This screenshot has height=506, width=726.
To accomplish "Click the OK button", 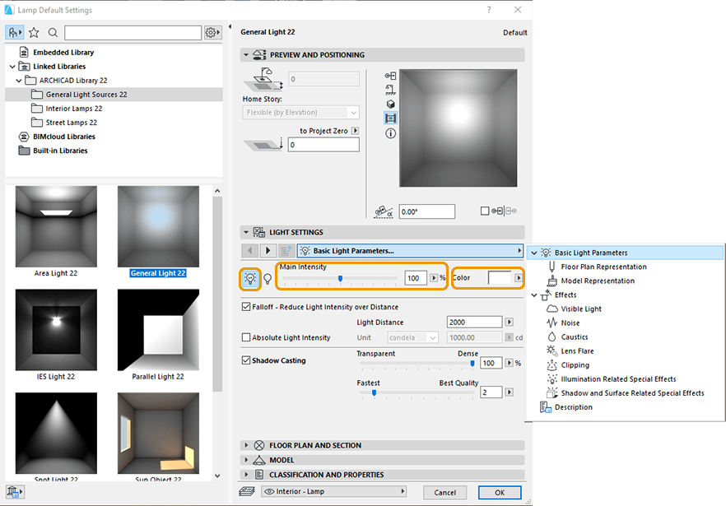I will pos(500,492).
